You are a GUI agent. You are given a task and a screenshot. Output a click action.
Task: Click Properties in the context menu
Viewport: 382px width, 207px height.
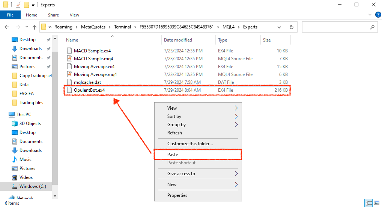(x=177, y=195)
